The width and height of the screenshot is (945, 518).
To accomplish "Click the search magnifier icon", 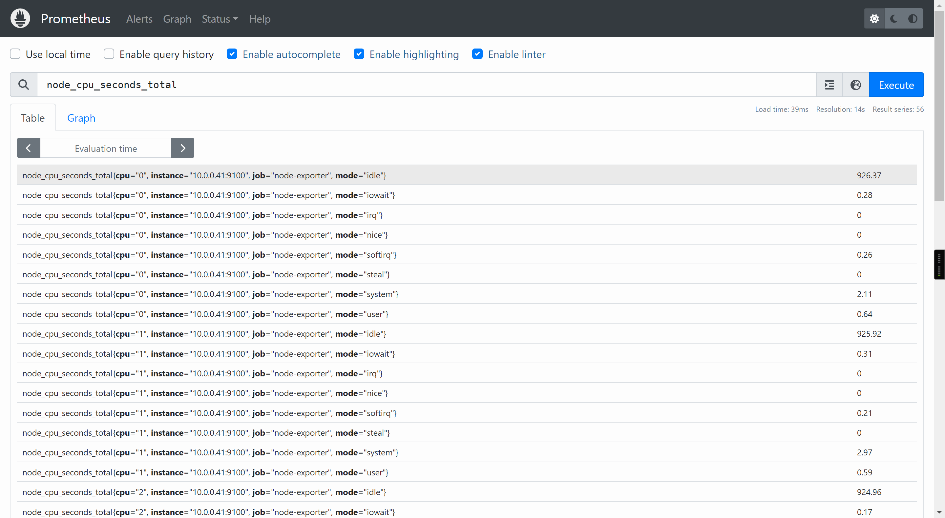I will [24, 85].
